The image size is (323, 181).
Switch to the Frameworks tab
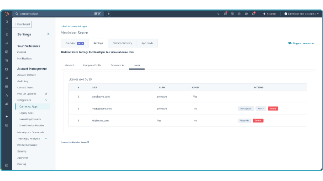[117, 65]
